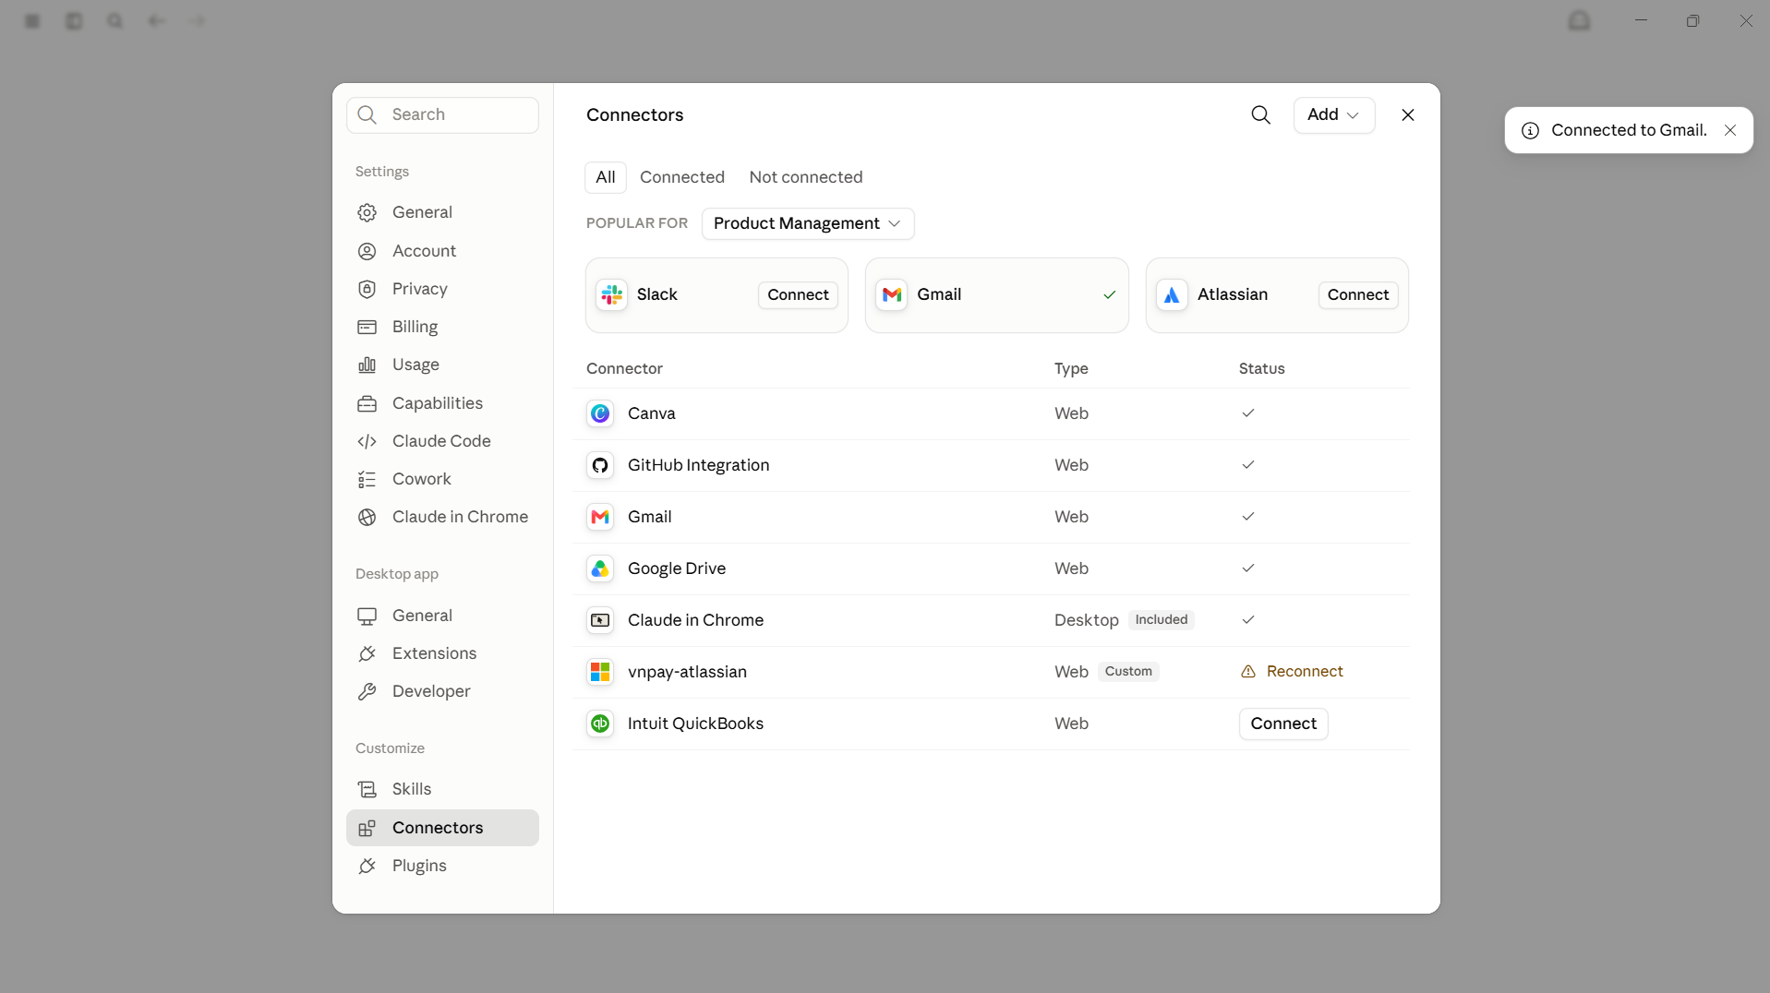
Task: Open the Plugins page
Action: 442,866
